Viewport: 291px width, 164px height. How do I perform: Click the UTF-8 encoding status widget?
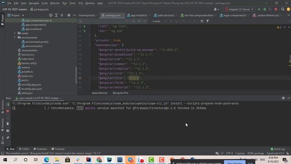[x=229, y=154]
